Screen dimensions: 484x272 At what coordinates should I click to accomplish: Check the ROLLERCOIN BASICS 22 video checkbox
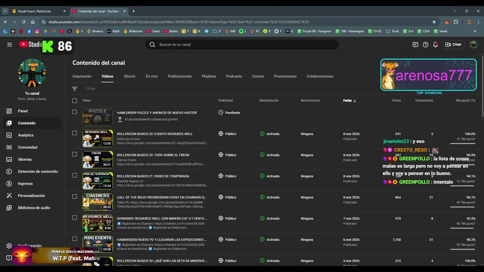74,154
